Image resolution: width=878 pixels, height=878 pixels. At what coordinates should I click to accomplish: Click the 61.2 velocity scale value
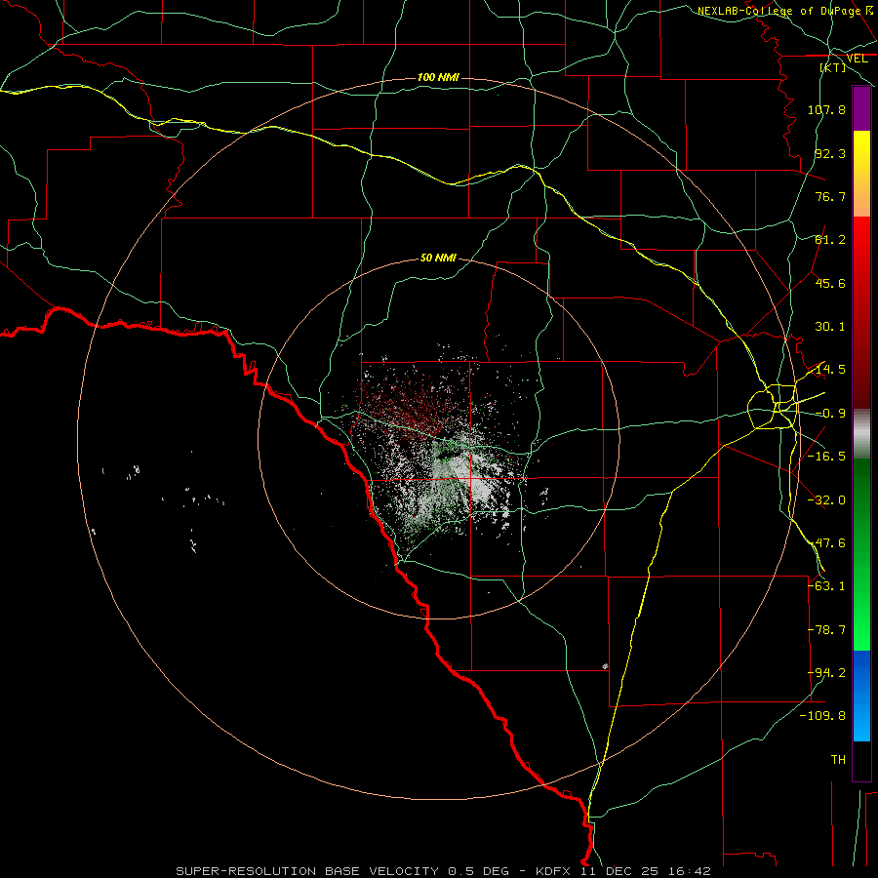tap(830, 240)
